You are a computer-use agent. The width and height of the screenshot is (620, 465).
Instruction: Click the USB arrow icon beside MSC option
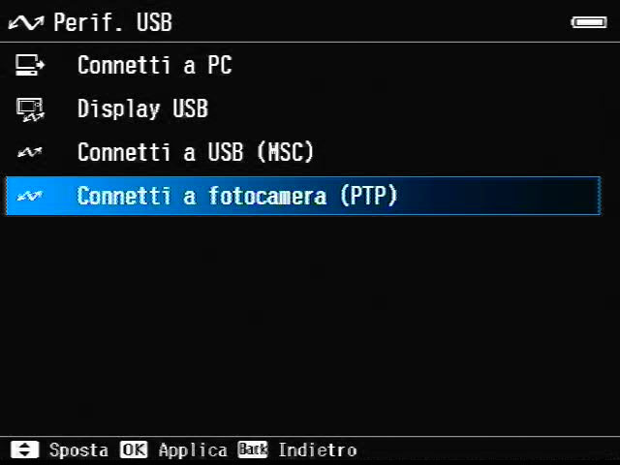coord(30,152)
